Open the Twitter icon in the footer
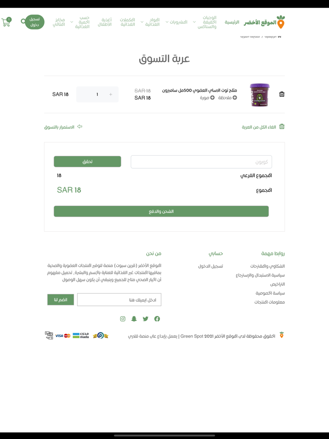This screenshot has height=439, width=329. coord(146,319)
